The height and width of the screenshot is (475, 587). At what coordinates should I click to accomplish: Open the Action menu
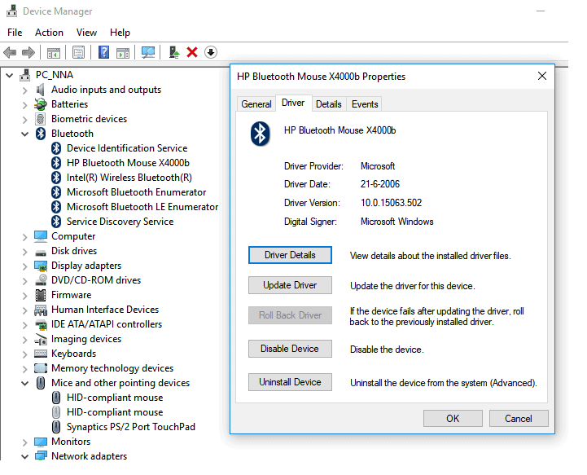point(49,33)
